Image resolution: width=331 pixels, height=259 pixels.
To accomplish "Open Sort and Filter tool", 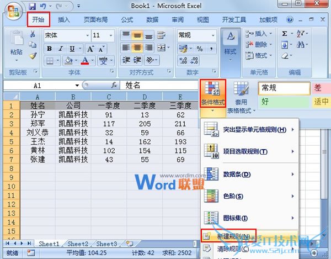I will [x=300, y=34].
